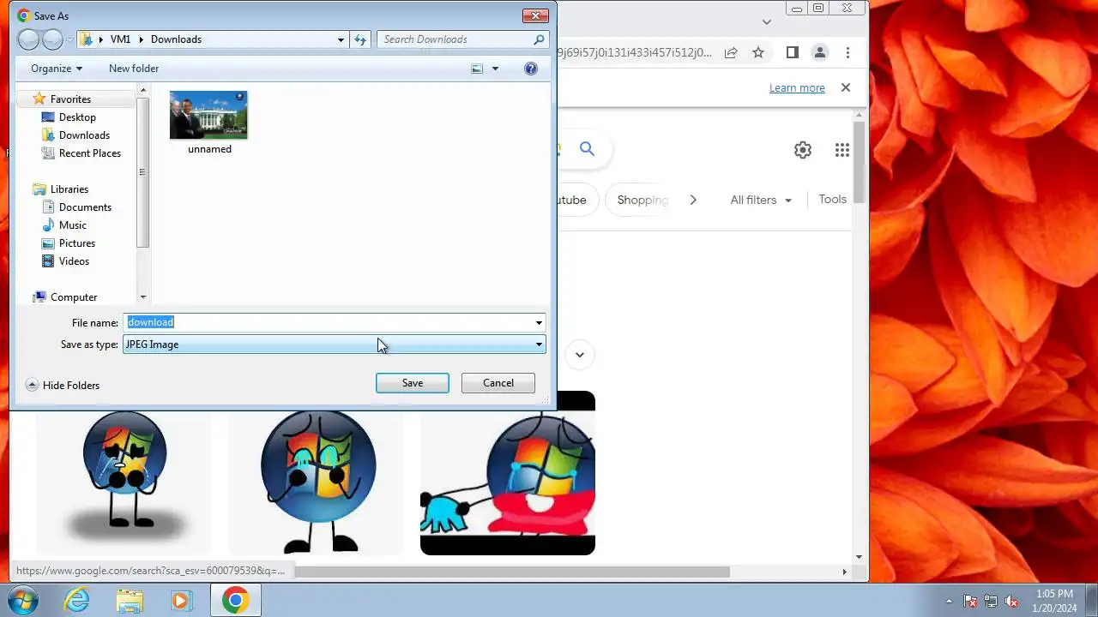Image resolution: width=1098 pixels, height=617 pixels.
Task: Open the File name history dropdown
Action: click(x=539, y=323)
